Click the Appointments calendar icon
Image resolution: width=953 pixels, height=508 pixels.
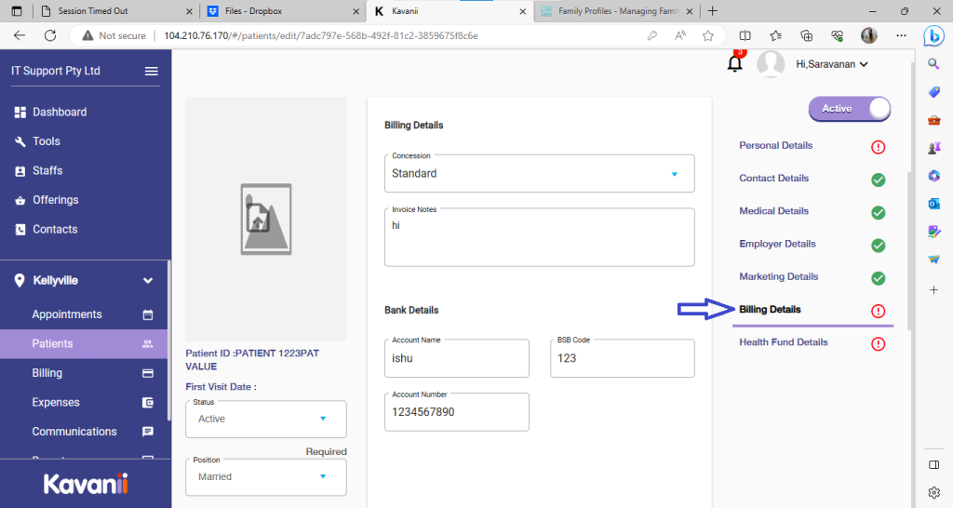pos(147,314)
